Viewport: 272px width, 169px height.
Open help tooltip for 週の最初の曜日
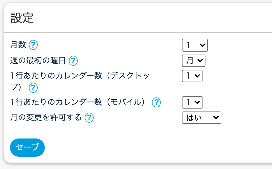click(73, 61)
